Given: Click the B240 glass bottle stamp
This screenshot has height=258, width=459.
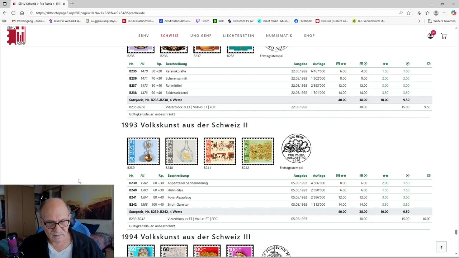Looking at the screenshot, I should pyautogui.click(x=181, y=151).
